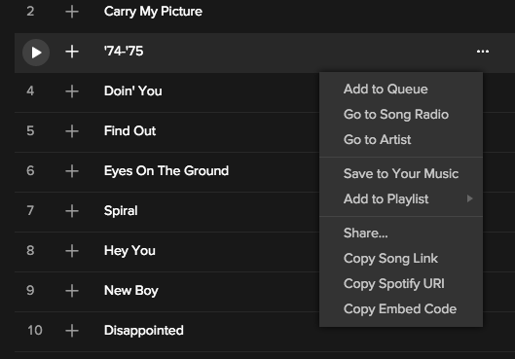Open Go to Artist menu entry
This screenshot has height=359, width=515.
[x=377, y=139]
